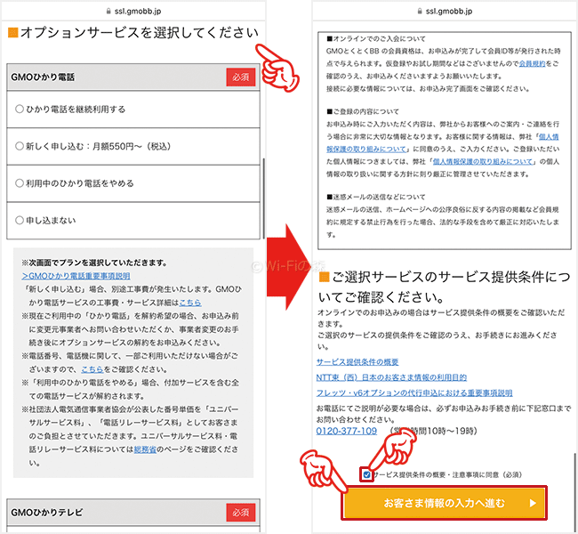
Task: Click the left ssl.gmobb.jp address text
Action: (138, 12)
